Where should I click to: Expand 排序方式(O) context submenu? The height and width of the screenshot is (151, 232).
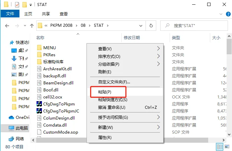click(x=125, y=56)
